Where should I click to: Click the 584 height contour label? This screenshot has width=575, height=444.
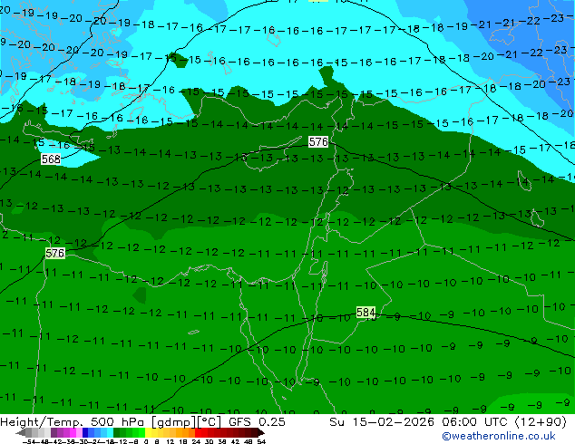point(366,313)
